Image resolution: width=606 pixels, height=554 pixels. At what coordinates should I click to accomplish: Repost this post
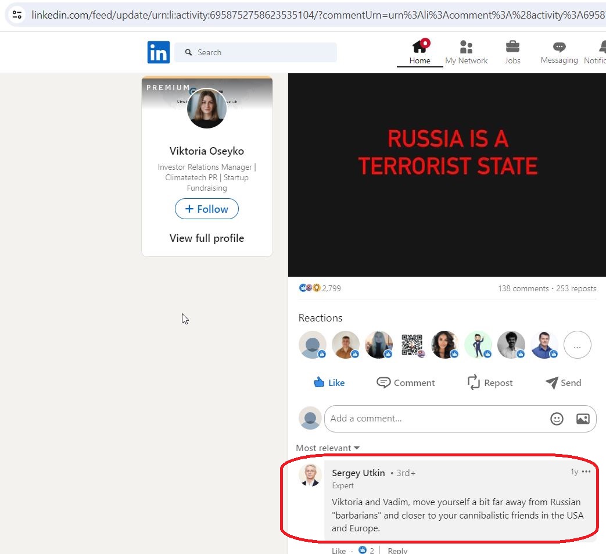pos(490,383)
